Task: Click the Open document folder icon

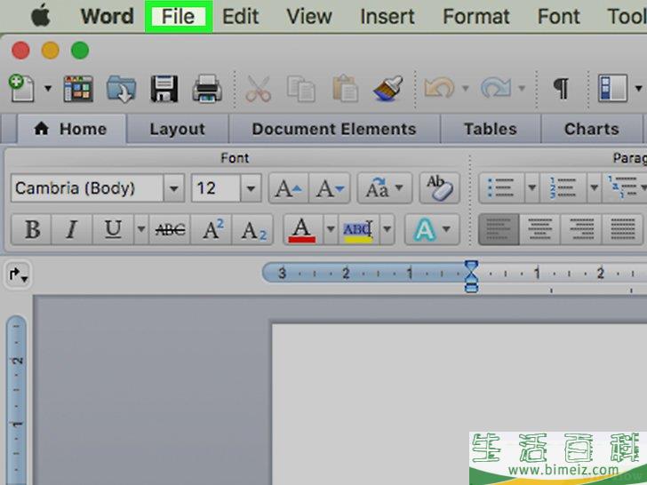Action: pos(121,89)
